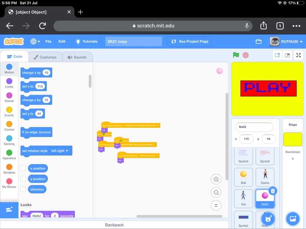Select the Motion block category

pyautogui.click(x=9, y=69)
